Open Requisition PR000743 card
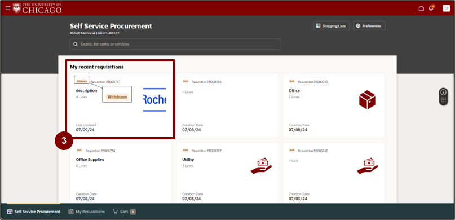Viewport: 455px width, 220px height. pos(334,173)
